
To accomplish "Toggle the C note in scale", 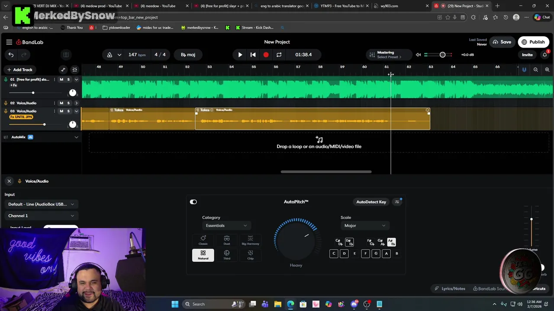I will pyautogui.click(x=334, y=254).
